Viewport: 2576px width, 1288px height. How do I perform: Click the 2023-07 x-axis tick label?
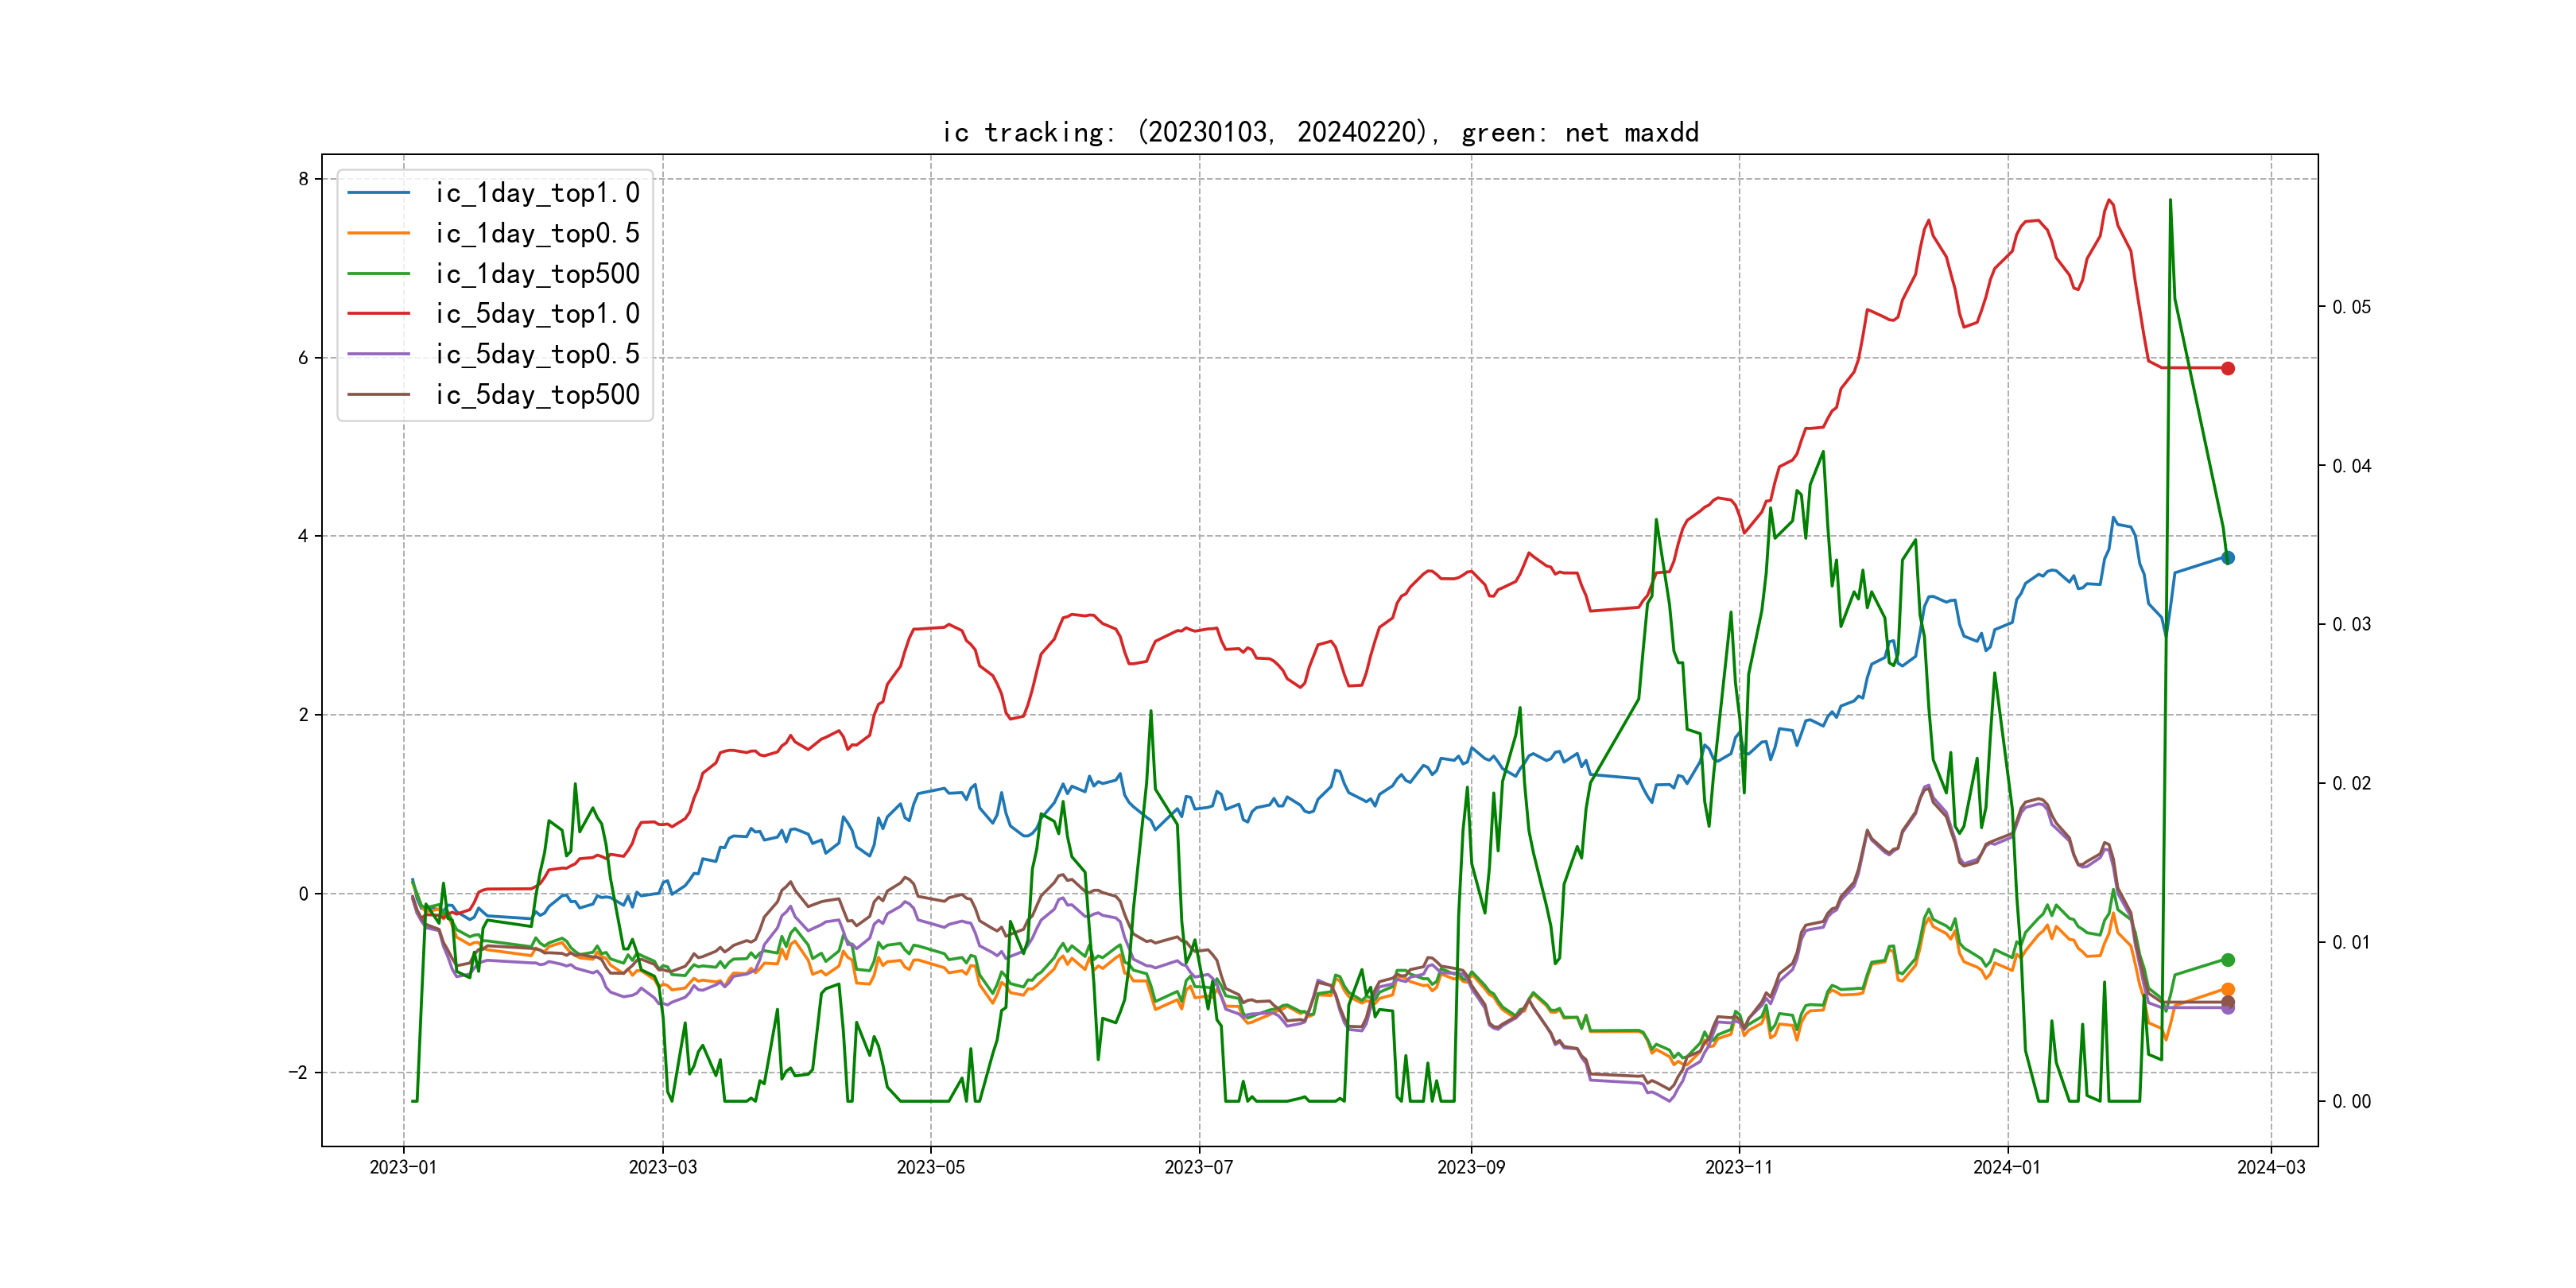tap(1198, 1167)
